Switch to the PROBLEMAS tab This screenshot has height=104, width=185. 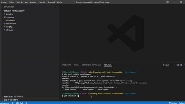point(66,65)
